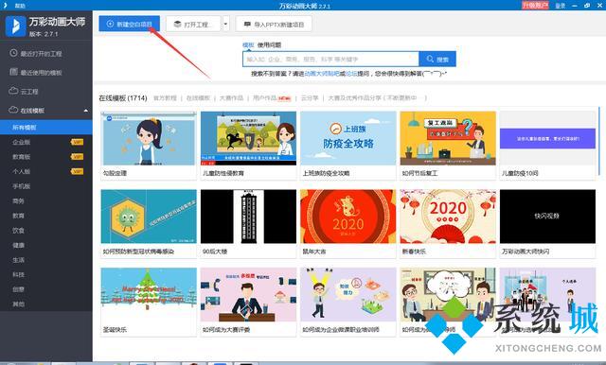This screenshot has height=365, width=606.
Task: Click the 登录 link in title bar
Action: pyautogui.click(x=561, y=6)
